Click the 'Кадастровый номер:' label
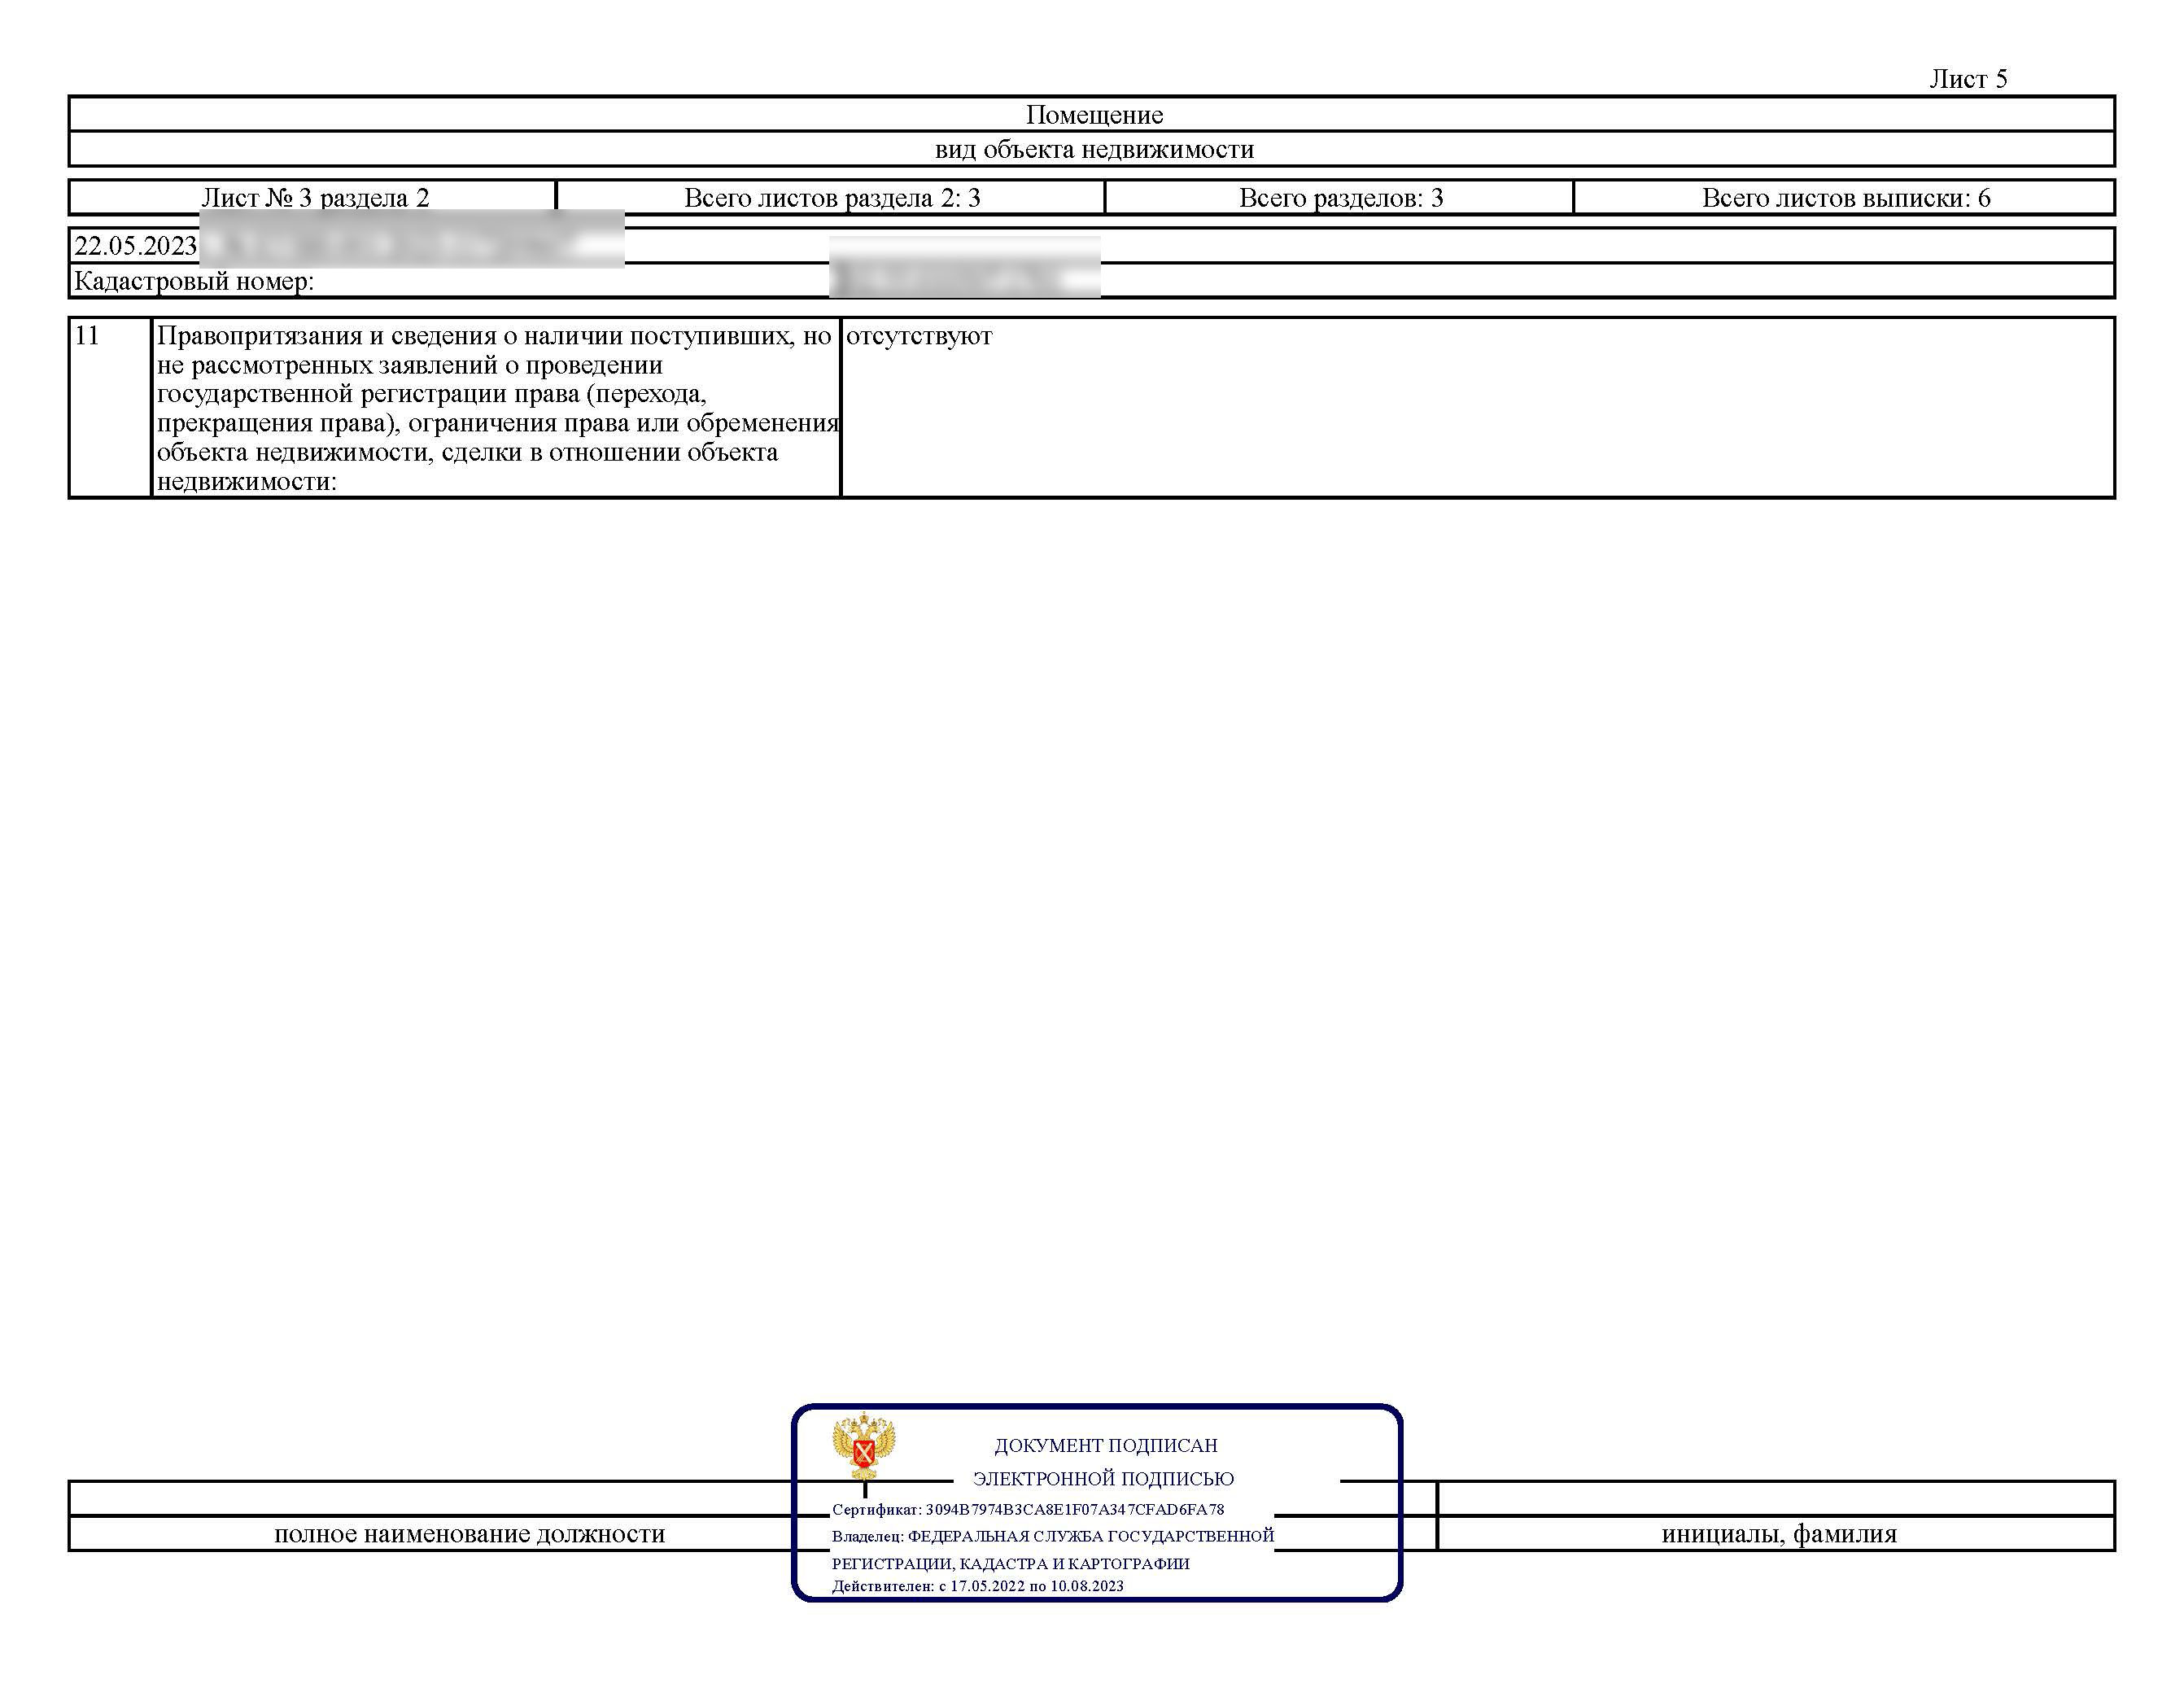2184x1688 pixels. tap(194, 281)
